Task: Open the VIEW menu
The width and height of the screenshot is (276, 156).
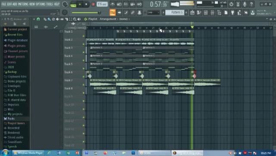Action: point(32,4)
